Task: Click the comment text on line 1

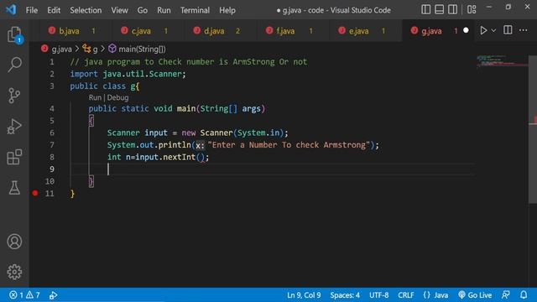Action: click(x=189, y=61)
